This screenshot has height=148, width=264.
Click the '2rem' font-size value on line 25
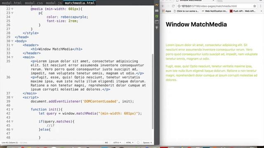(73, 21)
